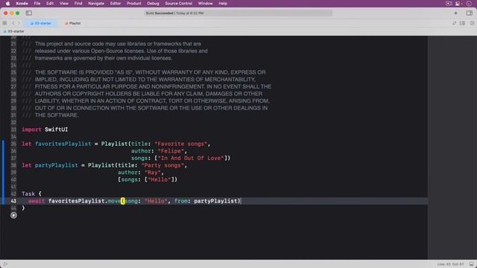Open the Find menu

point(78,3)
